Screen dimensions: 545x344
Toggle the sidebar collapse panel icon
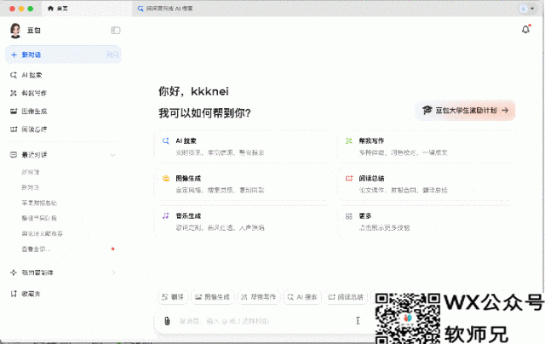tap(116, 31)
